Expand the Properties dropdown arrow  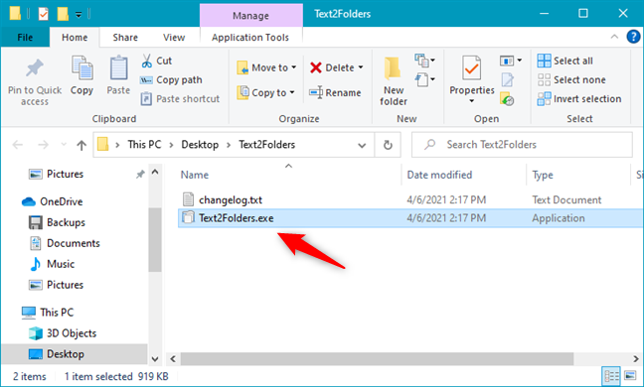click(471, 101)
